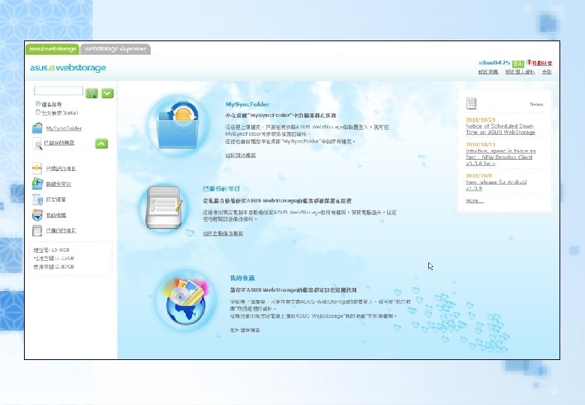
Task: Click the sidebar blue globe collection icon
Action: (x=37, y=215)
